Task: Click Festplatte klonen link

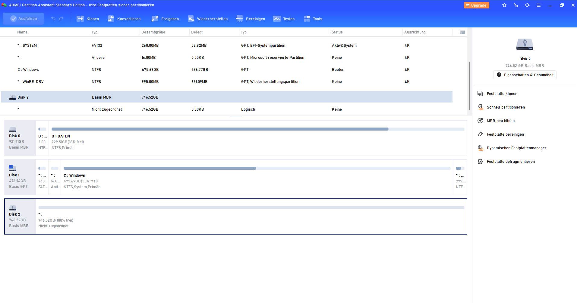Action: pos(502,94)
